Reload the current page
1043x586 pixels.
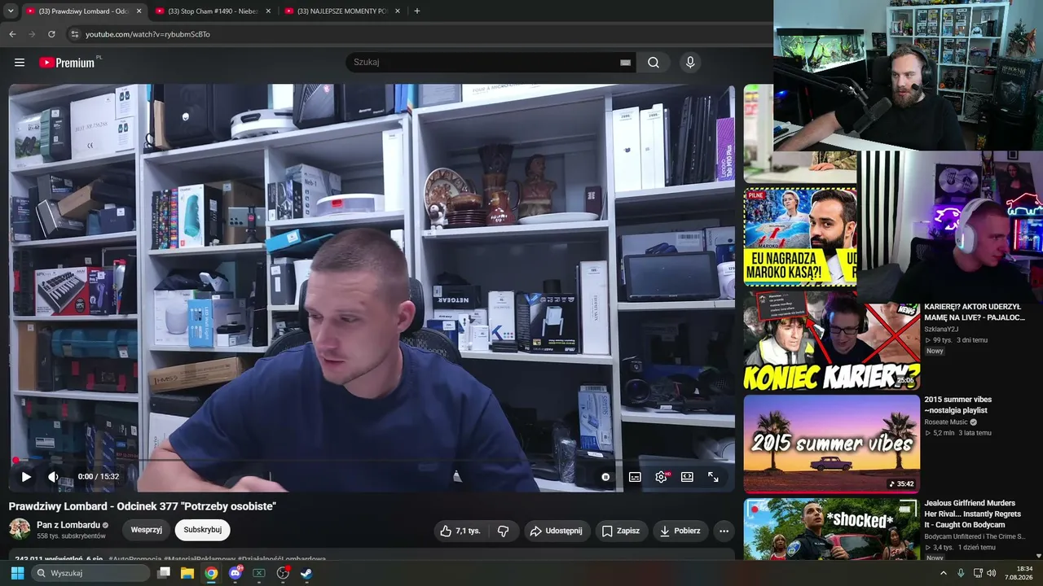pyautogui.click(x=51, y=34)
